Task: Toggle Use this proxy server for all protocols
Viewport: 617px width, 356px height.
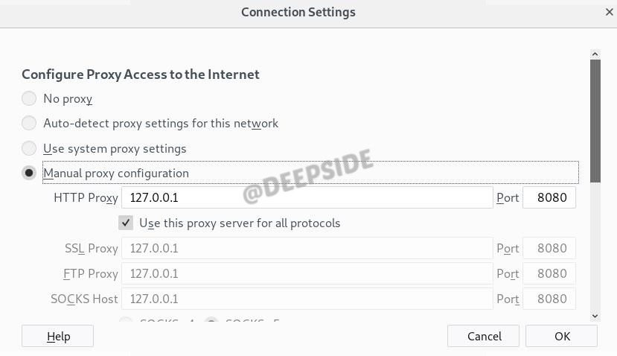Action: pyautogui.click(x=127, y=223)
